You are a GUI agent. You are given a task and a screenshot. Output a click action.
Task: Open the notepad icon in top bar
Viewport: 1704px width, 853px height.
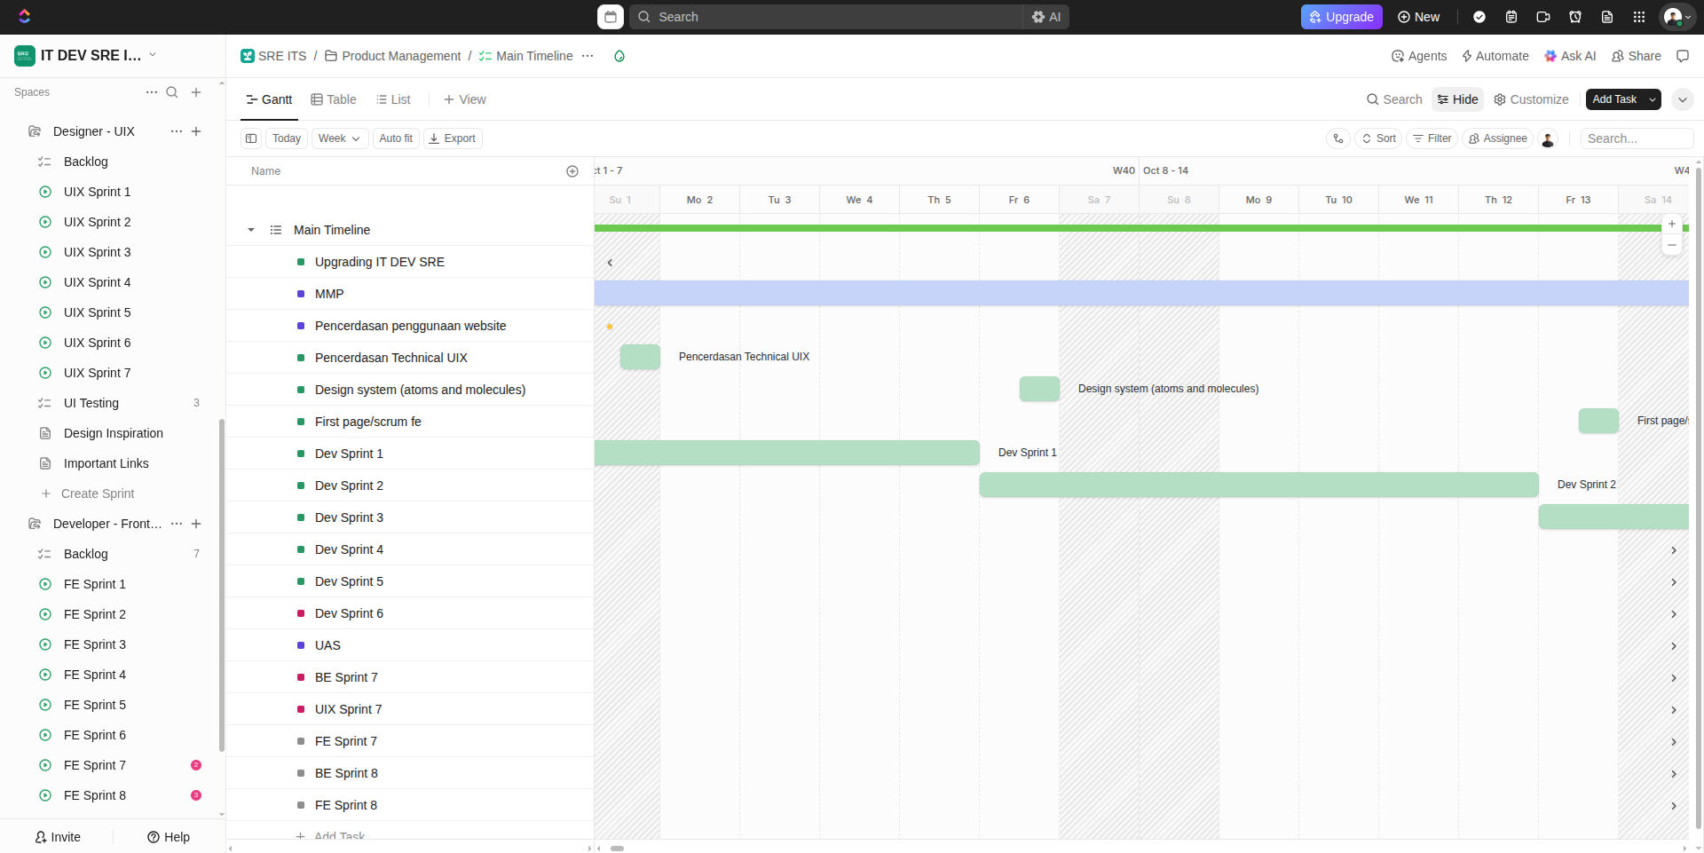tap(1511, 17)
